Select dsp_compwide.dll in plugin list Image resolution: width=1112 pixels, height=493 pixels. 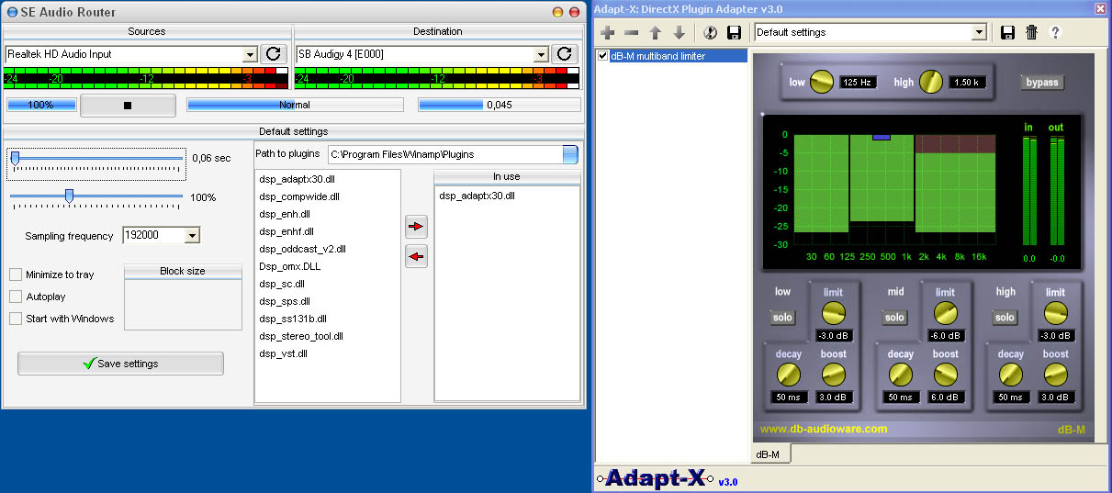(299, 196)
